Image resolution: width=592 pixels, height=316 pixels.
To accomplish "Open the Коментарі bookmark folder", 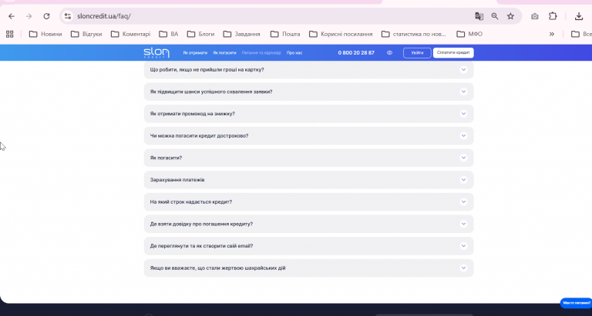I will point(130,34).
